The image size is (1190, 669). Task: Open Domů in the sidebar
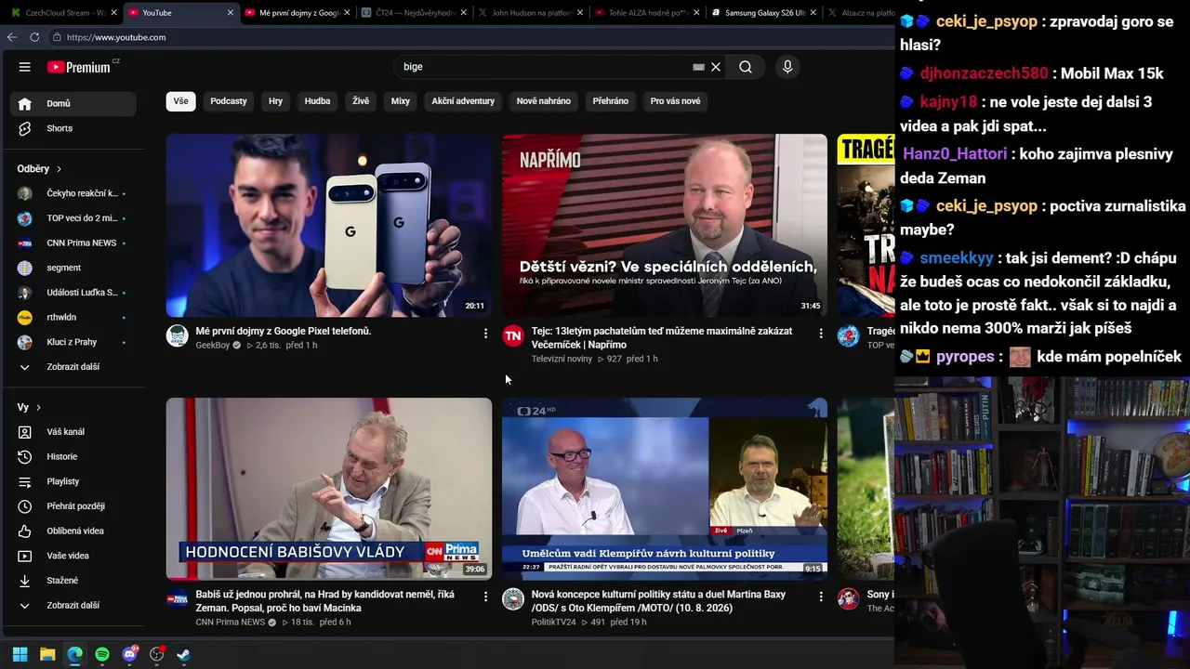(x=73, y=103)
